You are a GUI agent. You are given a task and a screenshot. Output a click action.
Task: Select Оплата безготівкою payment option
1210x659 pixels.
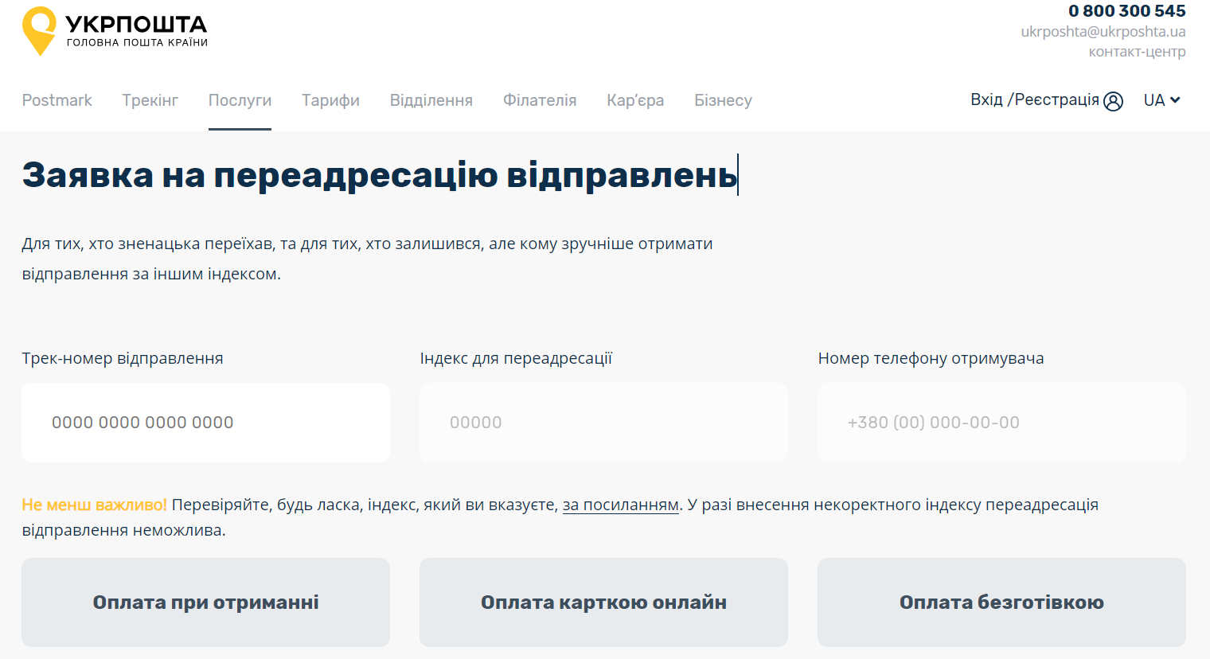pos(1001,602)
